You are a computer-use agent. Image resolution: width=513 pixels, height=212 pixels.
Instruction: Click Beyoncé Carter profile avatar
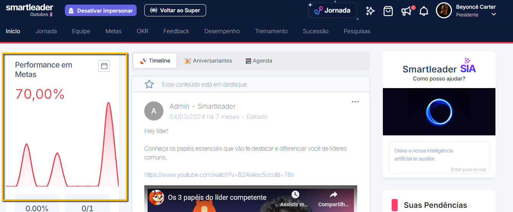(x=444, y=11)
